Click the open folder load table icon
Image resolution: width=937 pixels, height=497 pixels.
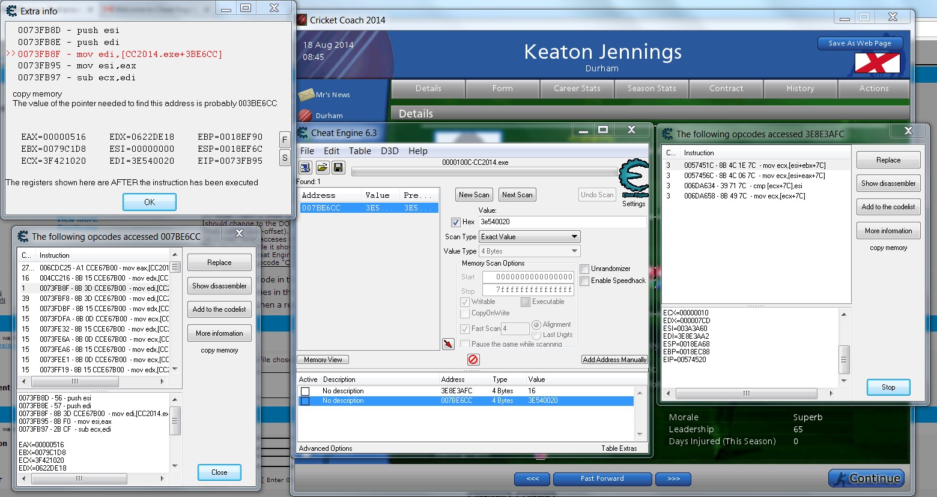click(x=322, y=168)
